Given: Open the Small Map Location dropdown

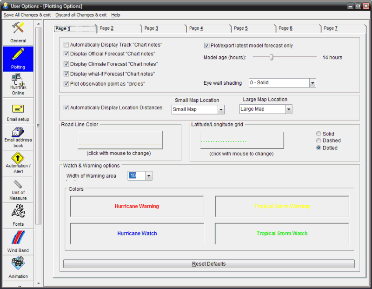Looking at the screenshot, I should pyautogui.click(x=221, y=109).
